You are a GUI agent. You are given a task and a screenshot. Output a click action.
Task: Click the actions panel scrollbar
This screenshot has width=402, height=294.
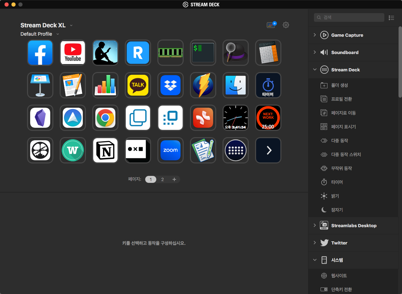click(x=400, y=62)
